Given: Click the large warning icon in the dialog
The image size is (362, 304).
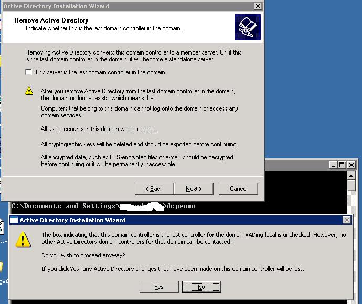Looking at the screenshot, I should pos(23,240).
